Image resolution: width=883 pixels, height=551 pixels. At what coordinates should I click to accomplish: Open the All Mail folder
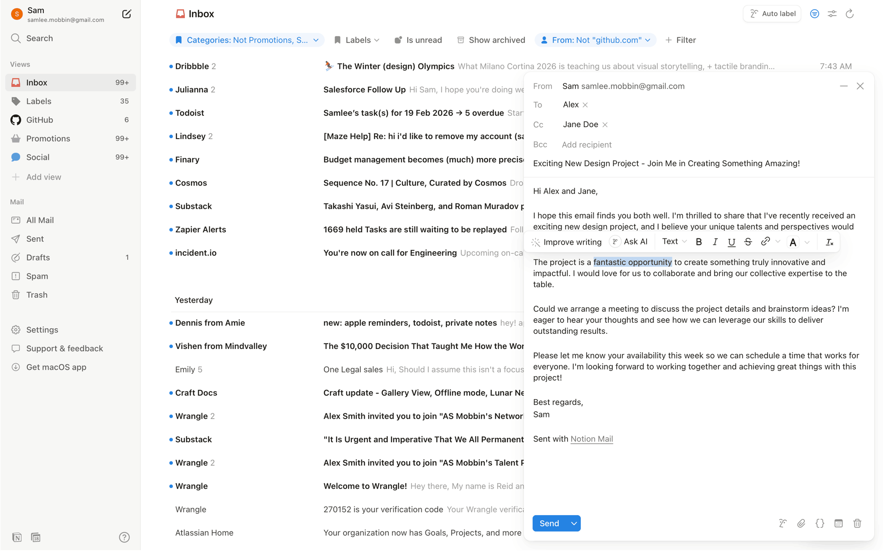(70, 220)
